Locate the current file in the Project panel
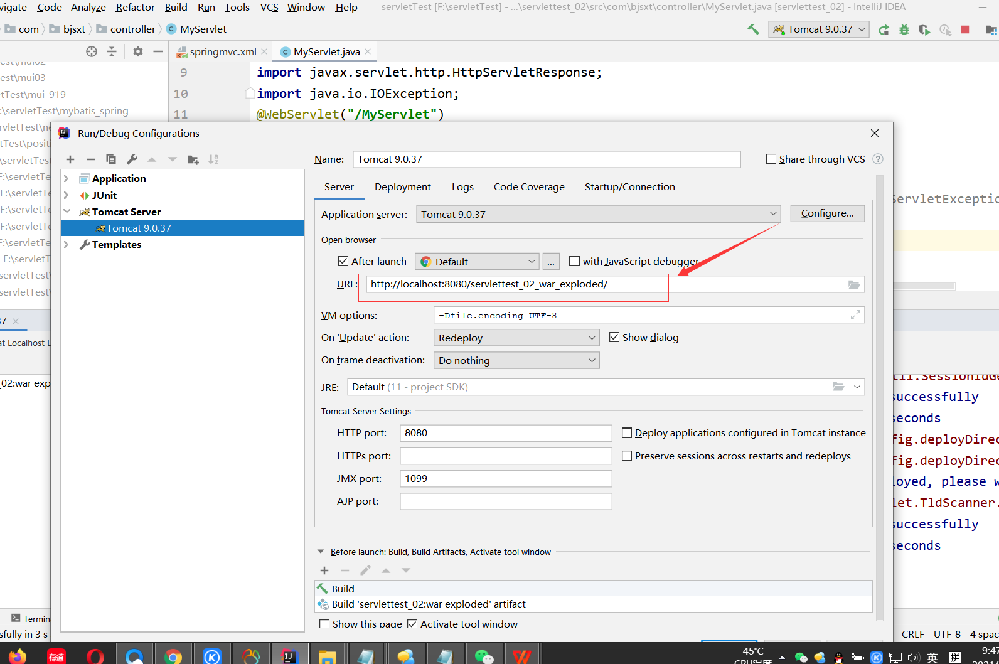The height and width of the screenshot is (664, 999). point(92,51)
